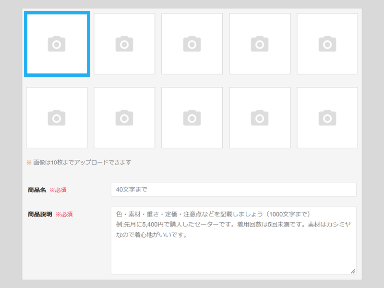
Task: Pick the fourth upload slot in bottom row
Action: tap(260, 118)
